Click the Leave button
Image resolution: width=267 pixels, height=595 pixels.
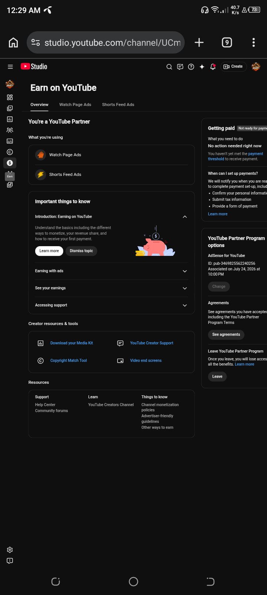[217, 377]
